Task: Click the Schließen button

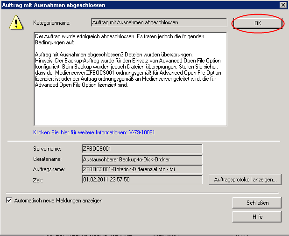Action: [x=257, y=203]
